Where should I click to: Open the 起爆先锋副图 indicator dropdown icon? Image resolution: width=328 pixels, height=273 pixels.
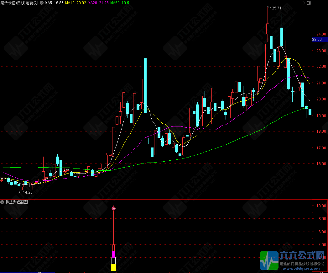[2, 202]
